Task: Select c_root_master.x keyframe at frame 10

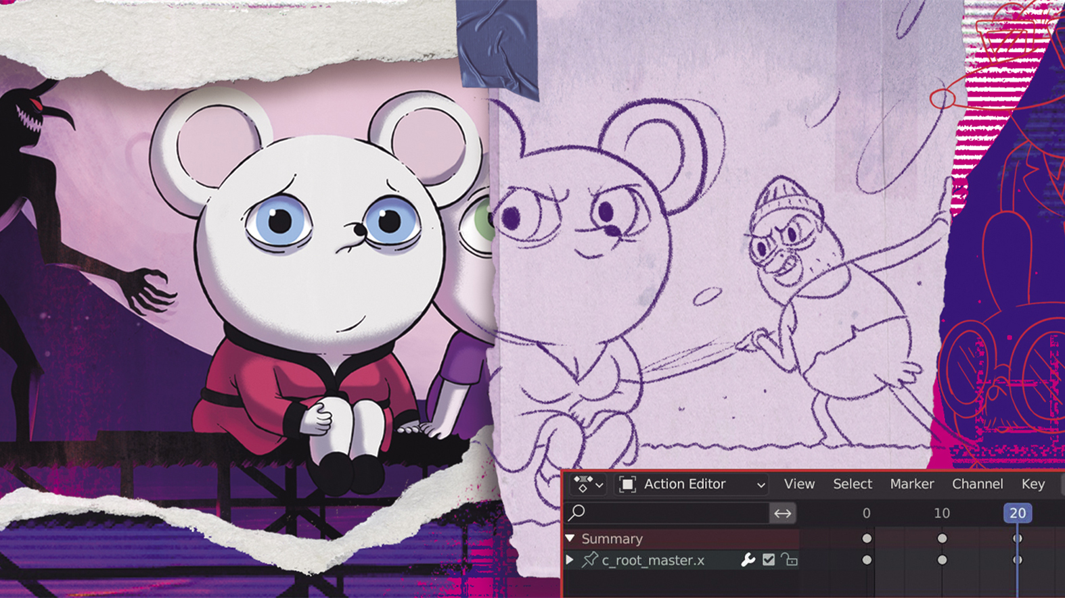Action: pos(942,560)
